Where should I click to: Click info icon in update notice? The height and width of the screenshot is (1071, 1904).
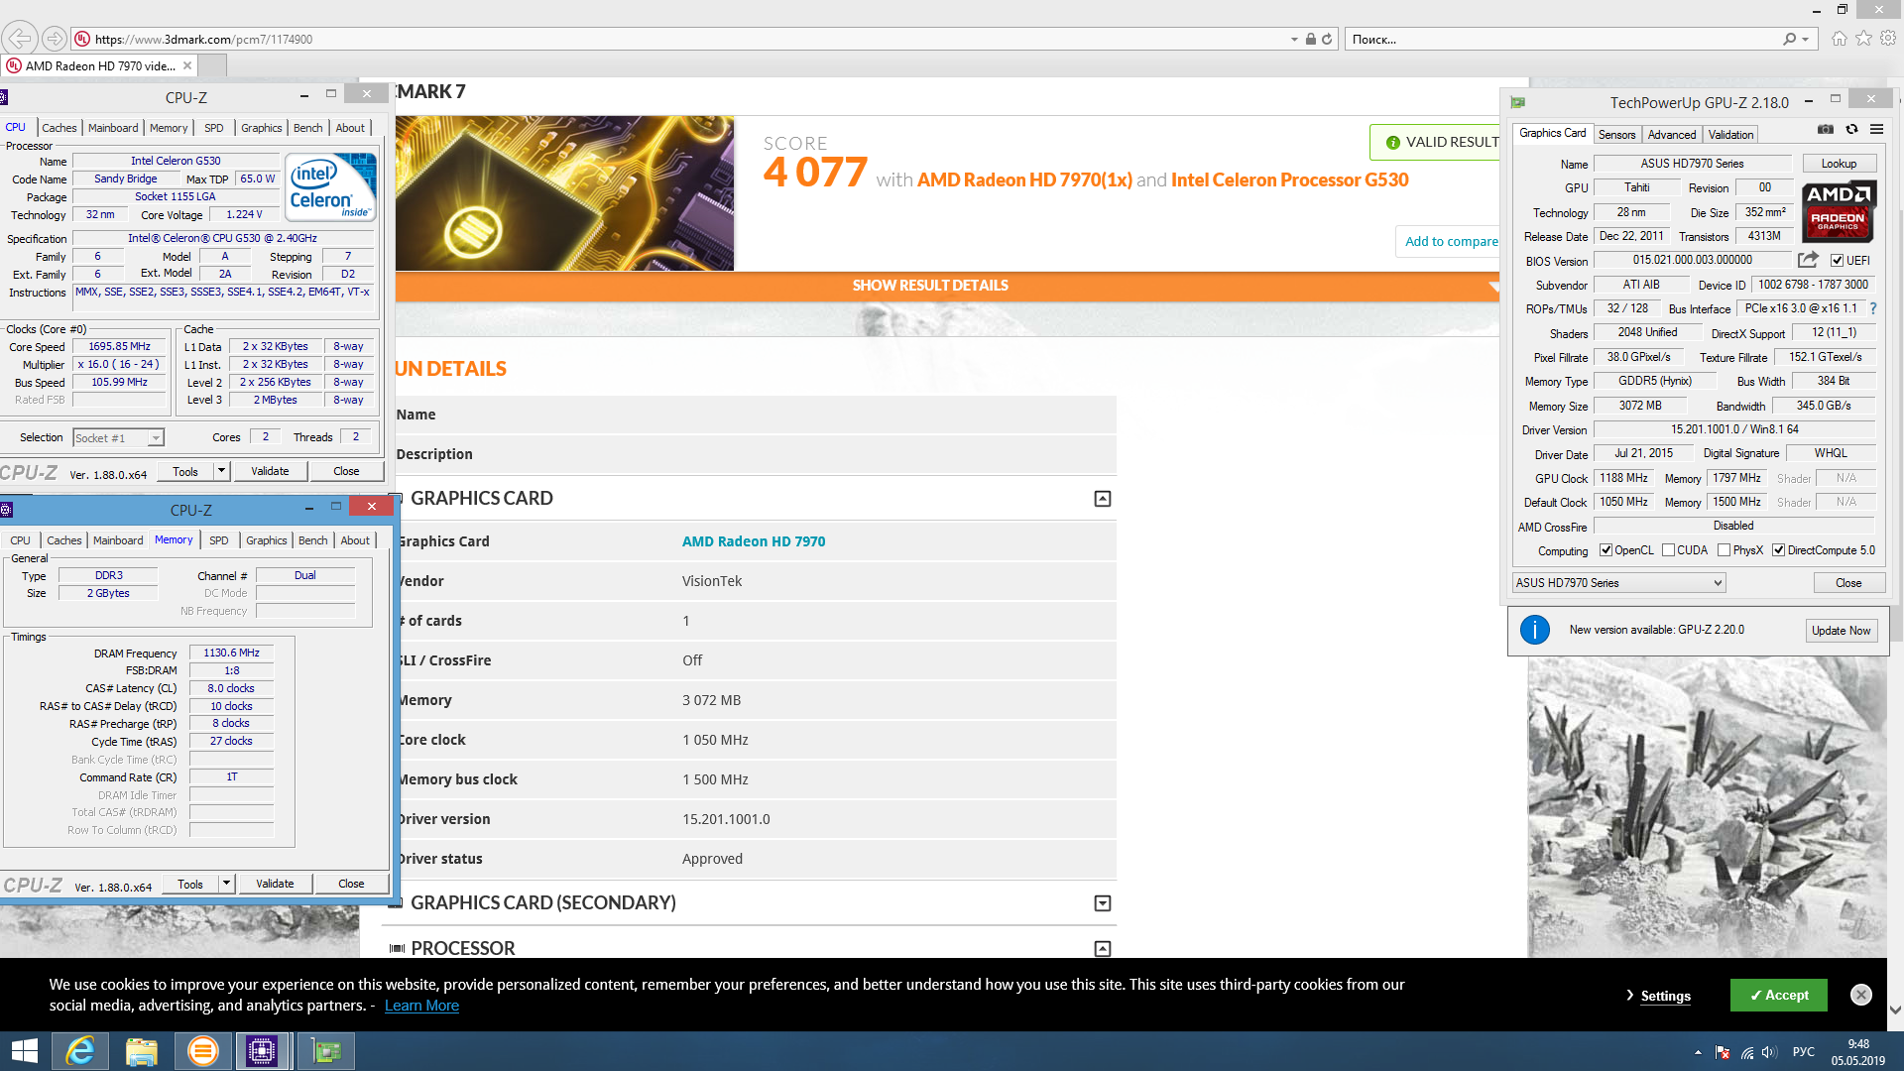[1534, 630]
